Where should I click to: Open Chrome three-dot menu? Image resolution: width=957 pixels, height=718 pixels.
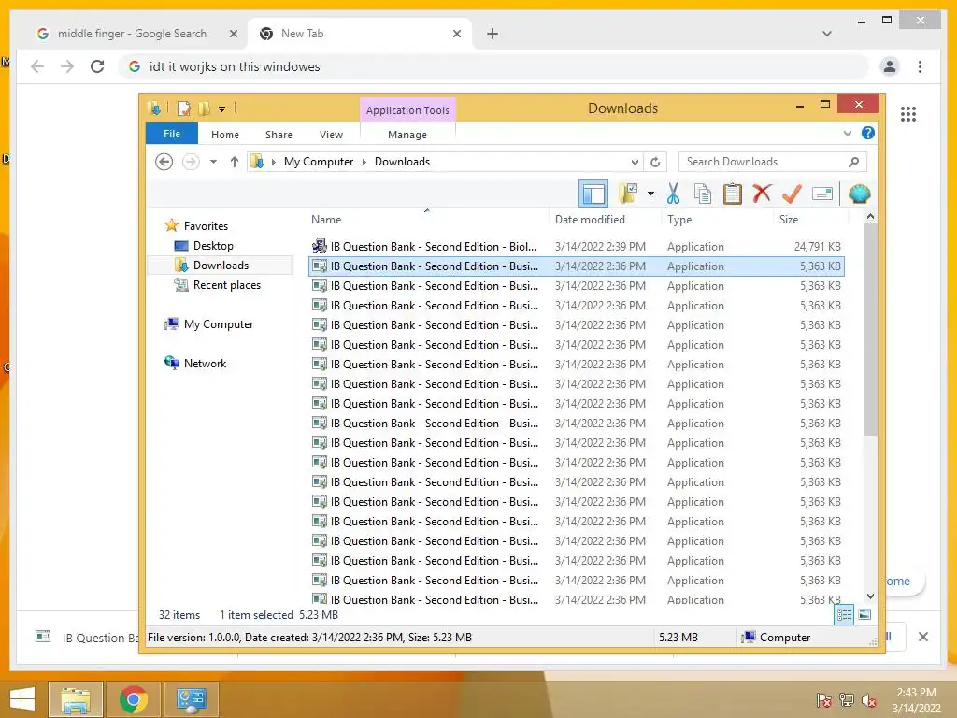920,66
